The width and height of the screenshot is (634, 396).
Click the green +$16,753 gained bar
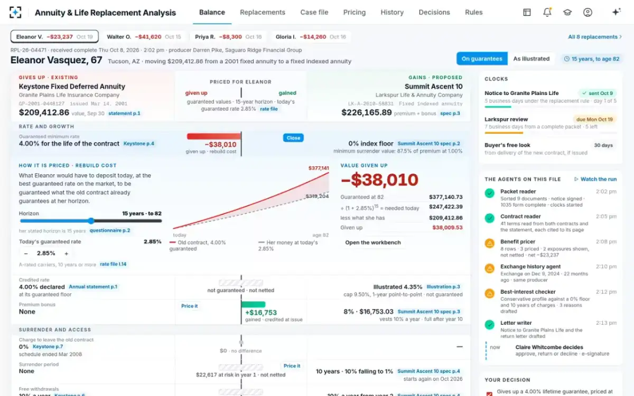click(x=254, y=304)
